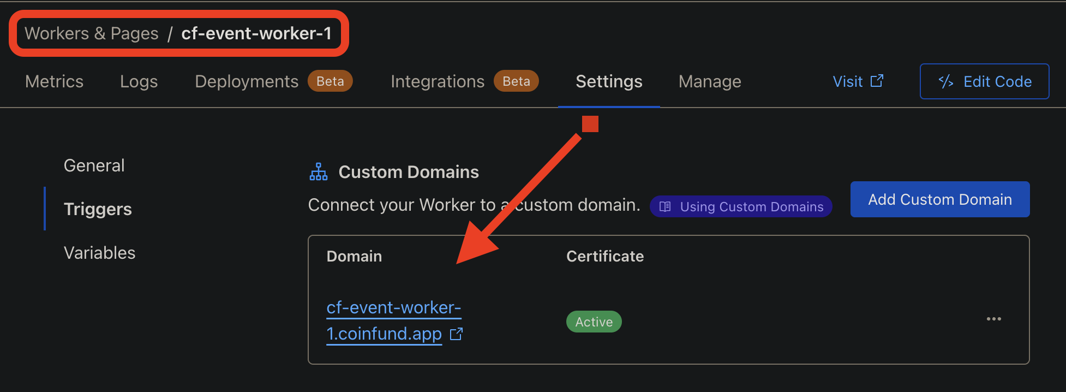Click the Visit link
1066x392 pixels.
point(858,81)
